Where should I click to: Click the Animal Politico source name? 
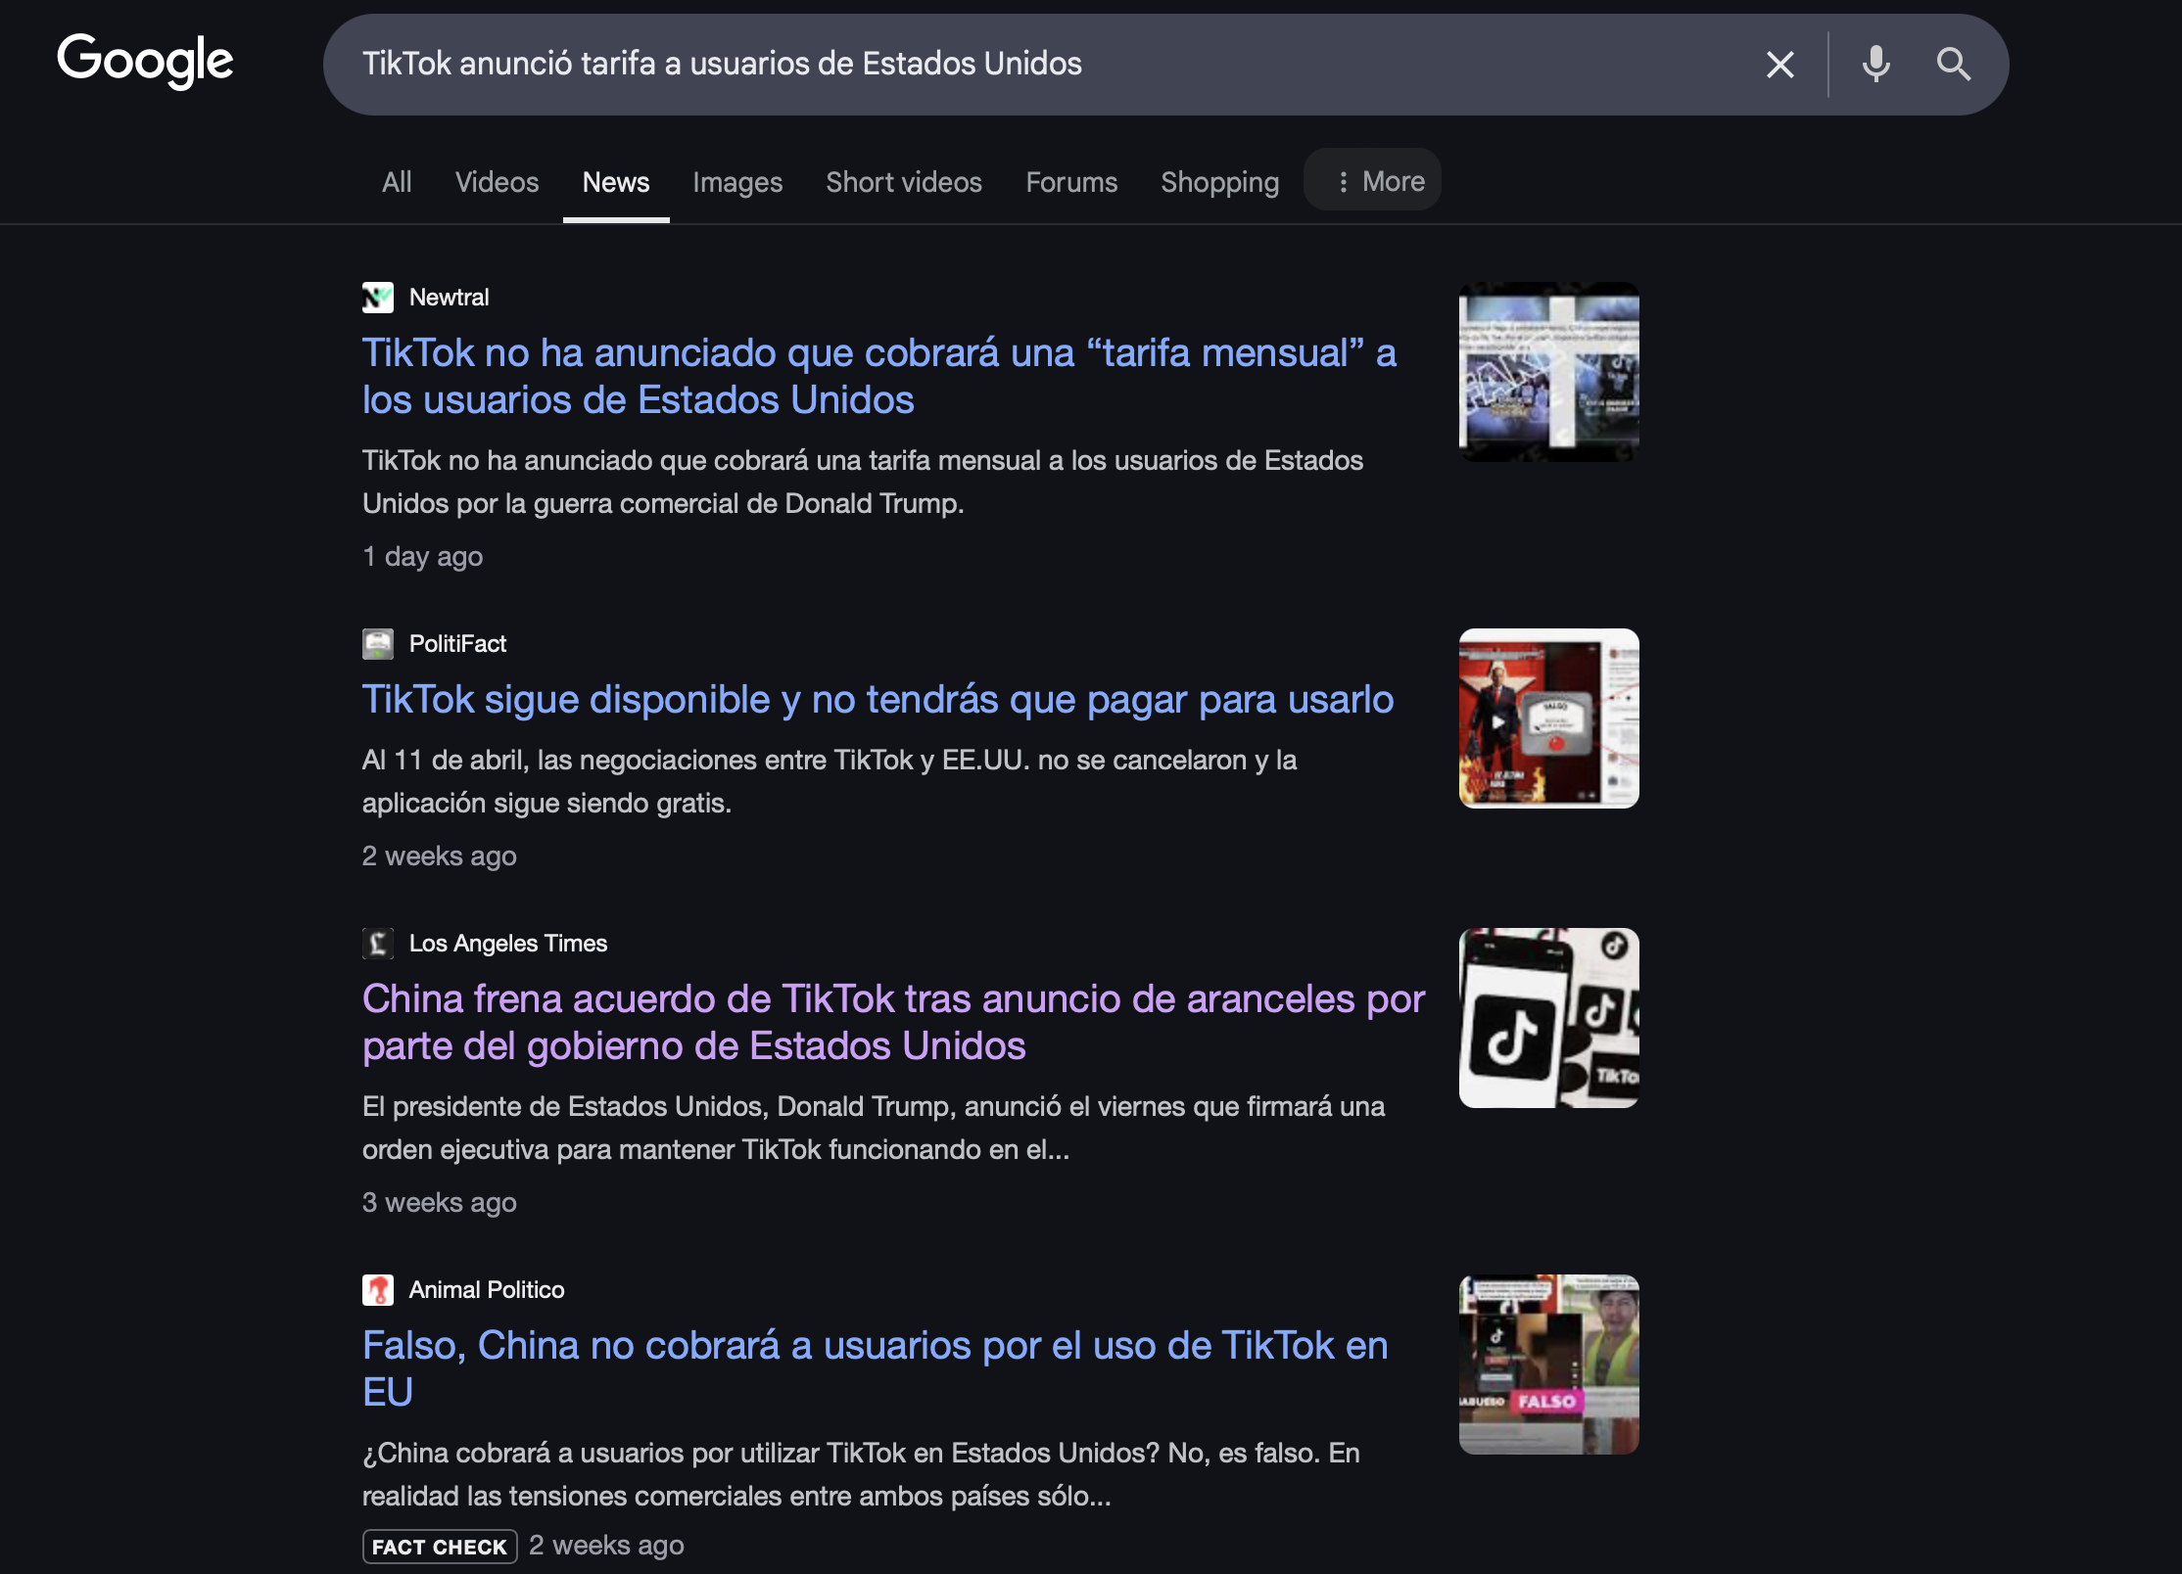487,1290
